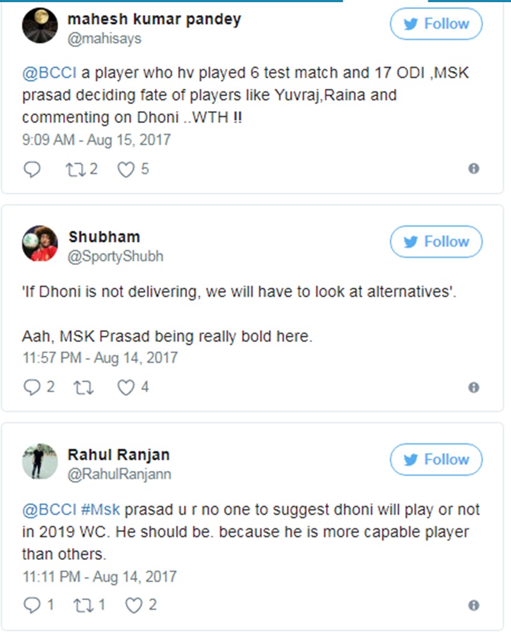Screen dimensions: 511x638
Task: View Shubham's profile picture
Action: pyautogui.click(x=40, y=243)
